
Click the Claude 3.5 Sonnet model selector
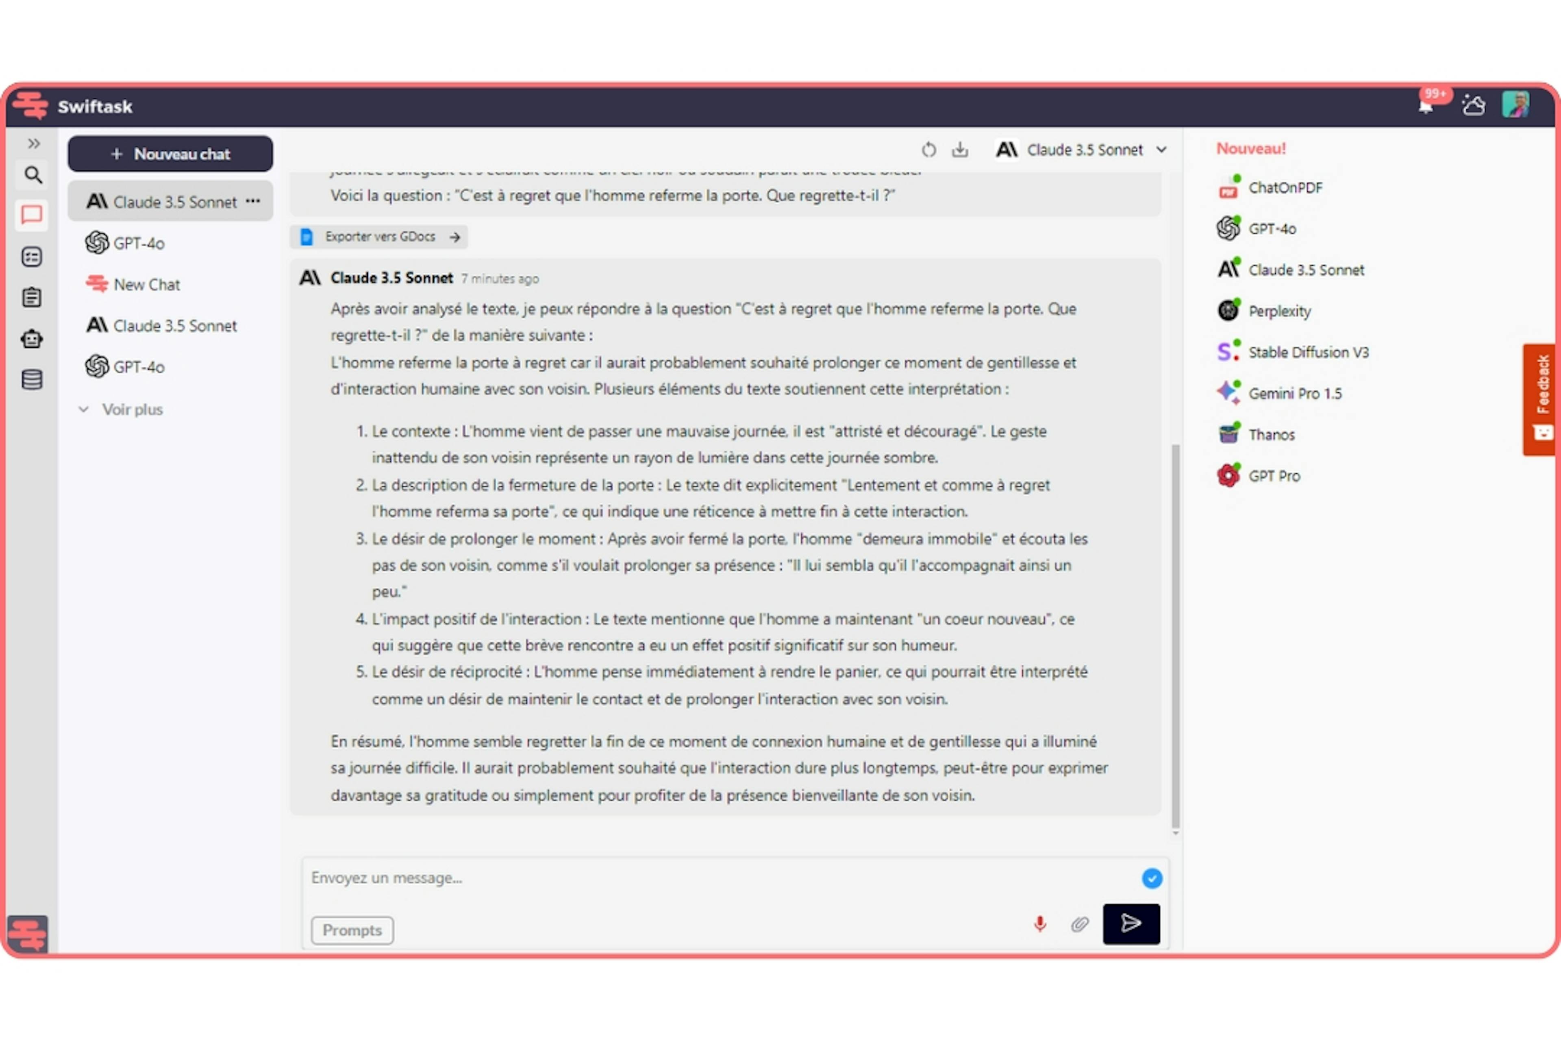pyautogui.click(x=1080, y=149)
